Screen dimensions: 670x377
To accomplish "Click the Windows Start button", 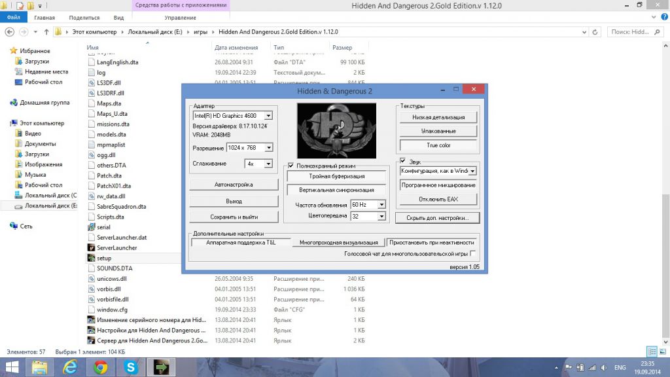I will [x=12, y=367].
